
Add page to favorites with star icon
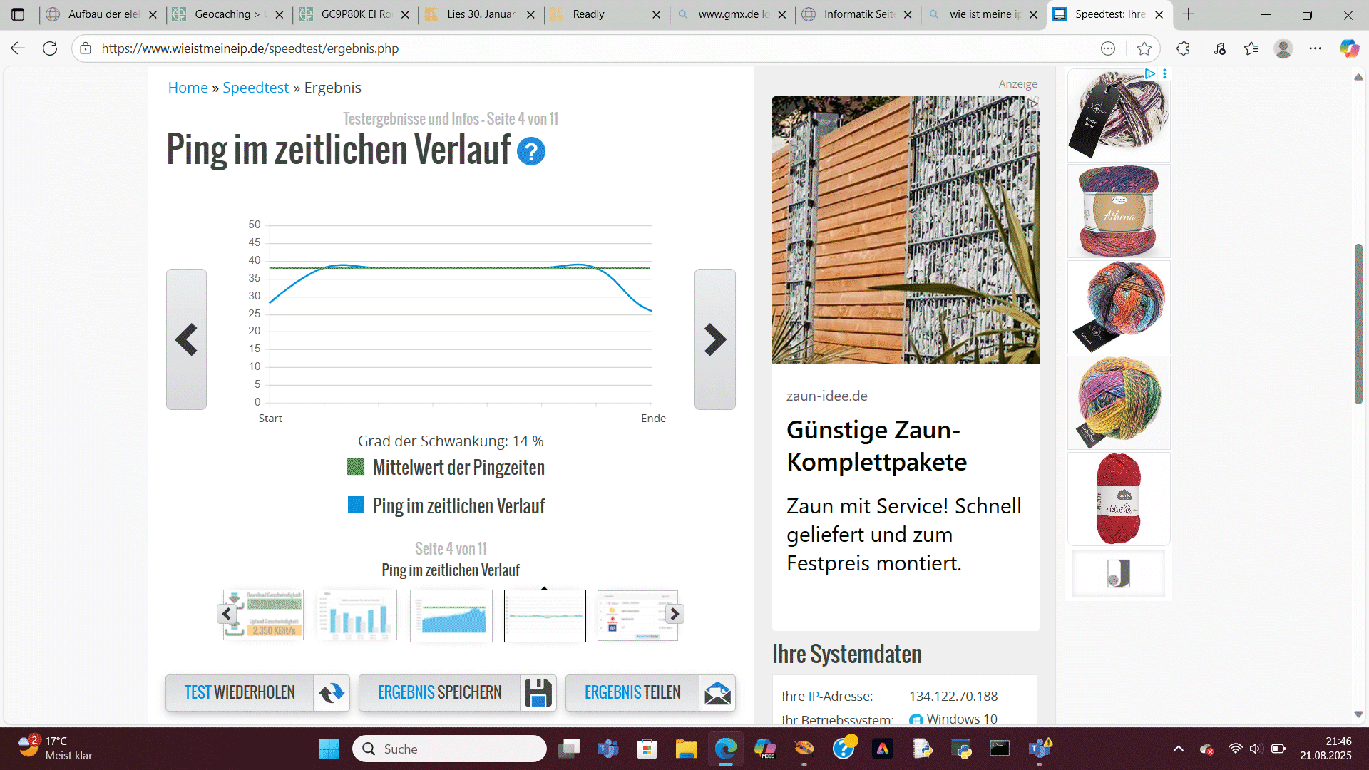point(1144,48)
